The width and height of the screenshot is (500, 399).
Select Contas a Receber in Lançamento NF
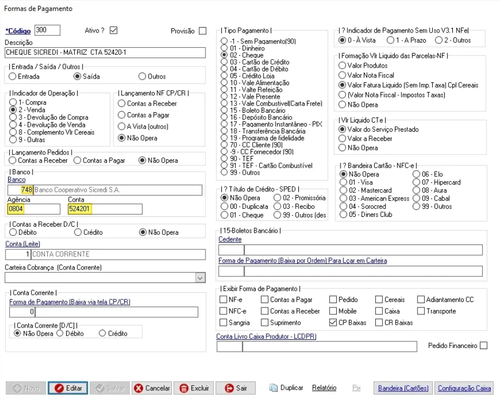click(x=121, y=104)
